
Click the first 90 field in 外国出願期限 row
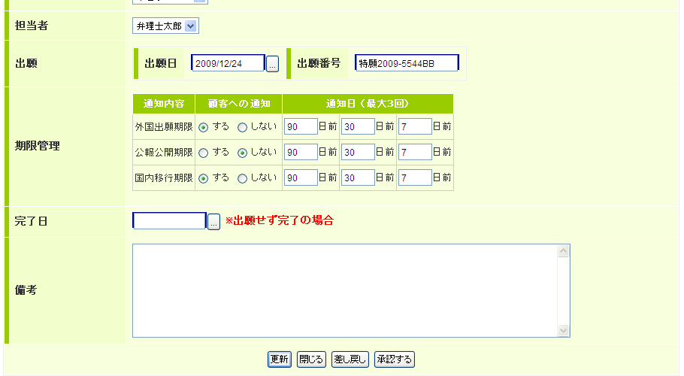coord(301,126)
